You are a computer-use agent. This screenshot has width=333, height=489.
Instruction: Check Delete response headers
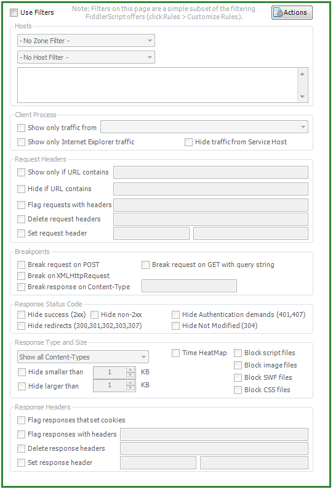click(x=21, y=448)
